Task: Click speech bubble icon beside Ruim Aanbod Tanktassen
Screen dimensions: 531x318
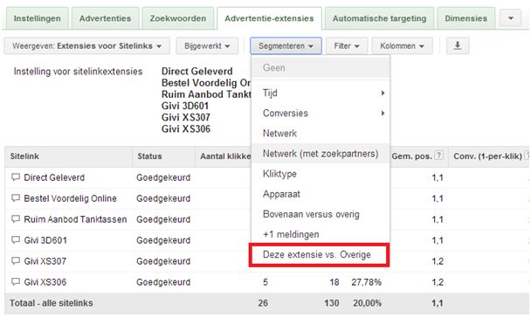Action: click(x=16, y=219)
